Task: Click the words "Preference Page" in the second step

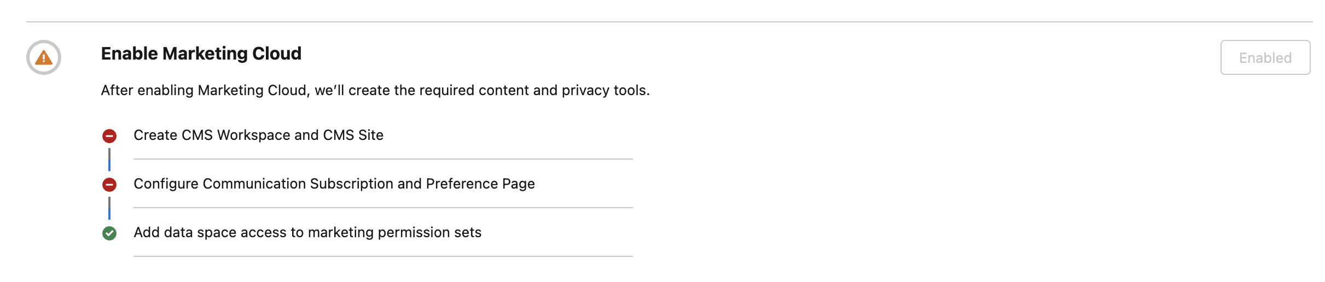Action: pos(480,184)
